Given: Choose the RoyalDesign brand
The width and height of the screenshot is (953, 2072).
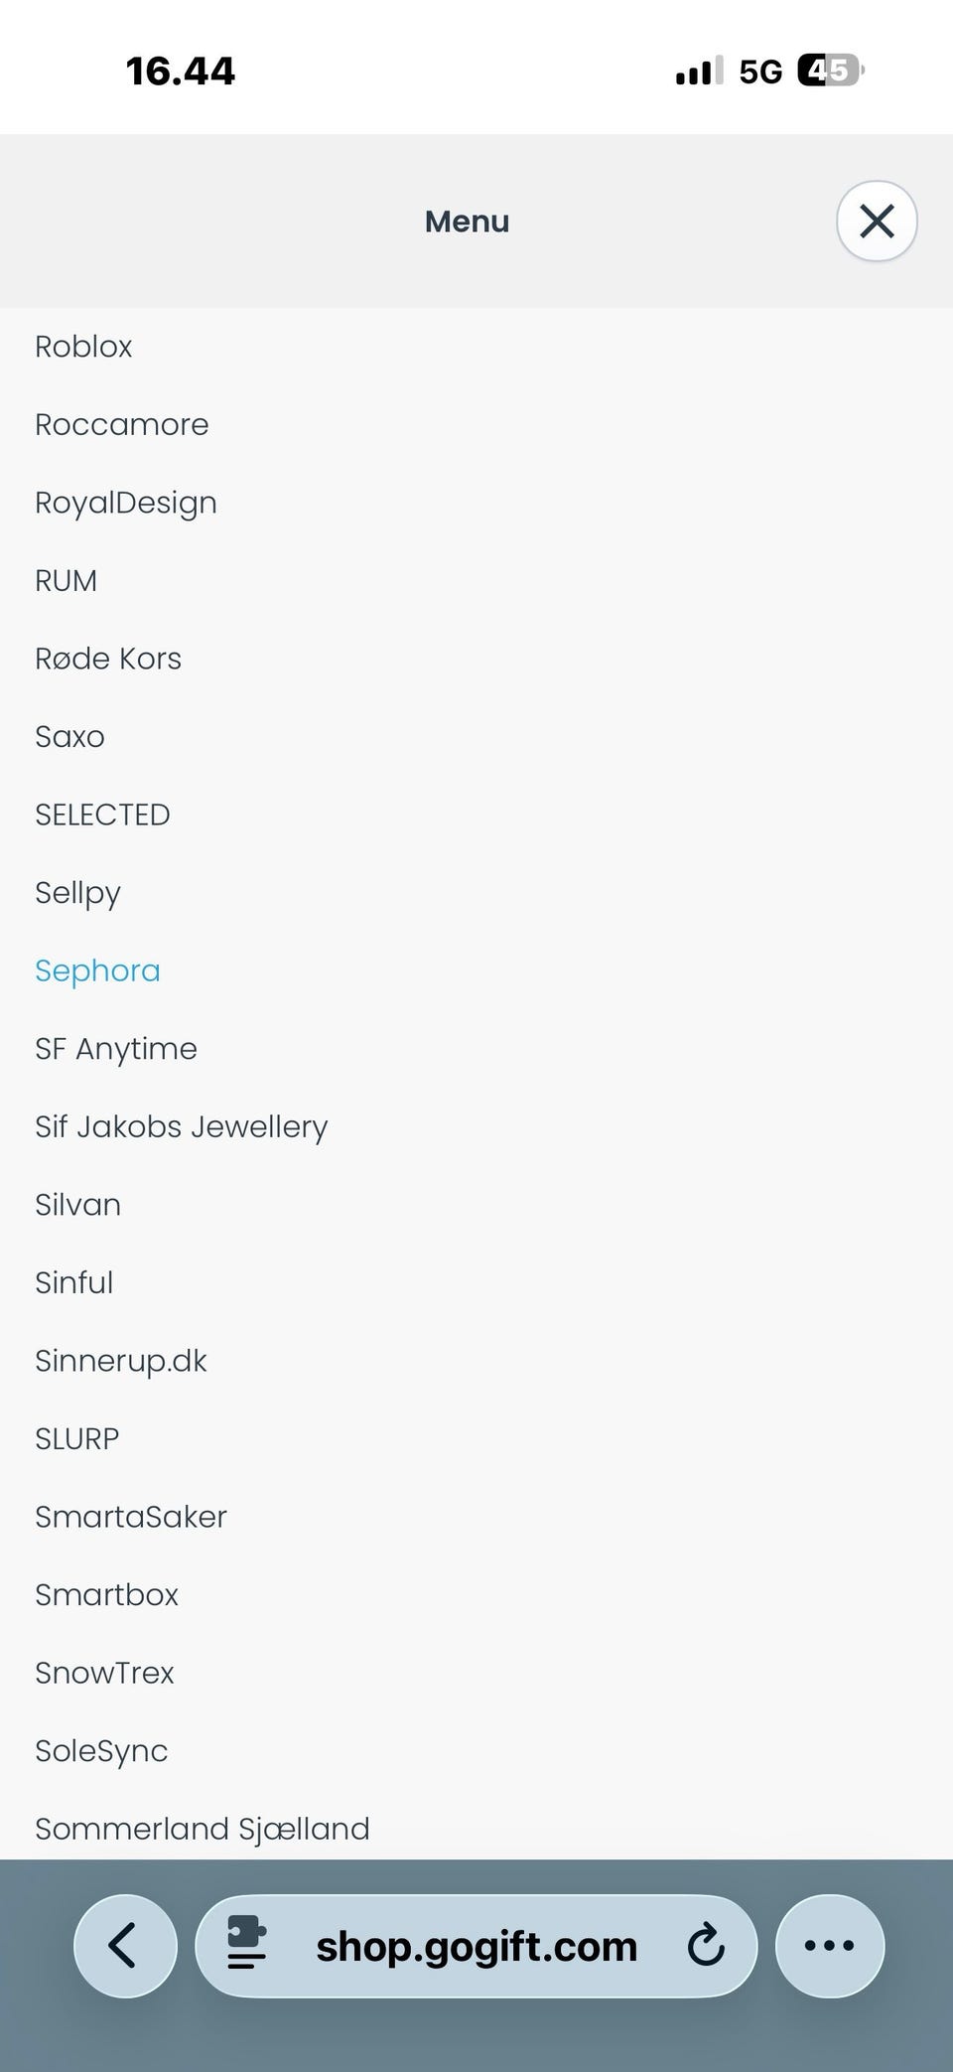Looking at the screenshot, I should point(126,503).
